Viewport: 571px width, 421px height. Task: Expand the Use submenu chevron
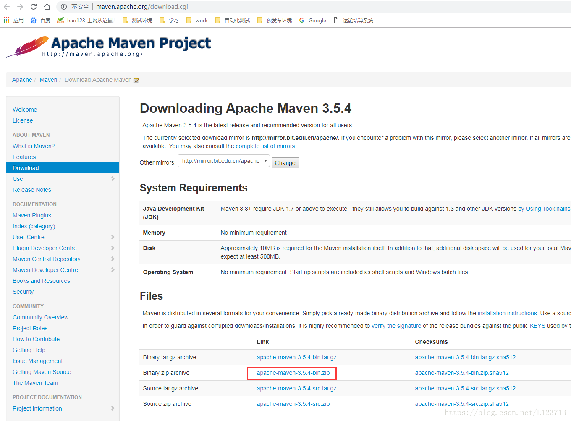click(x=113, y=179)
